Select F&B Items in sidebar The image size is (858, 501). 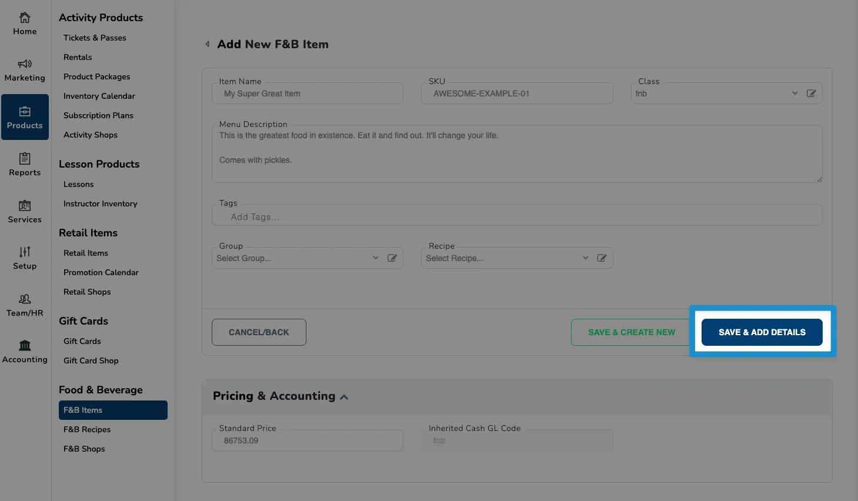(x=113, y=410)
